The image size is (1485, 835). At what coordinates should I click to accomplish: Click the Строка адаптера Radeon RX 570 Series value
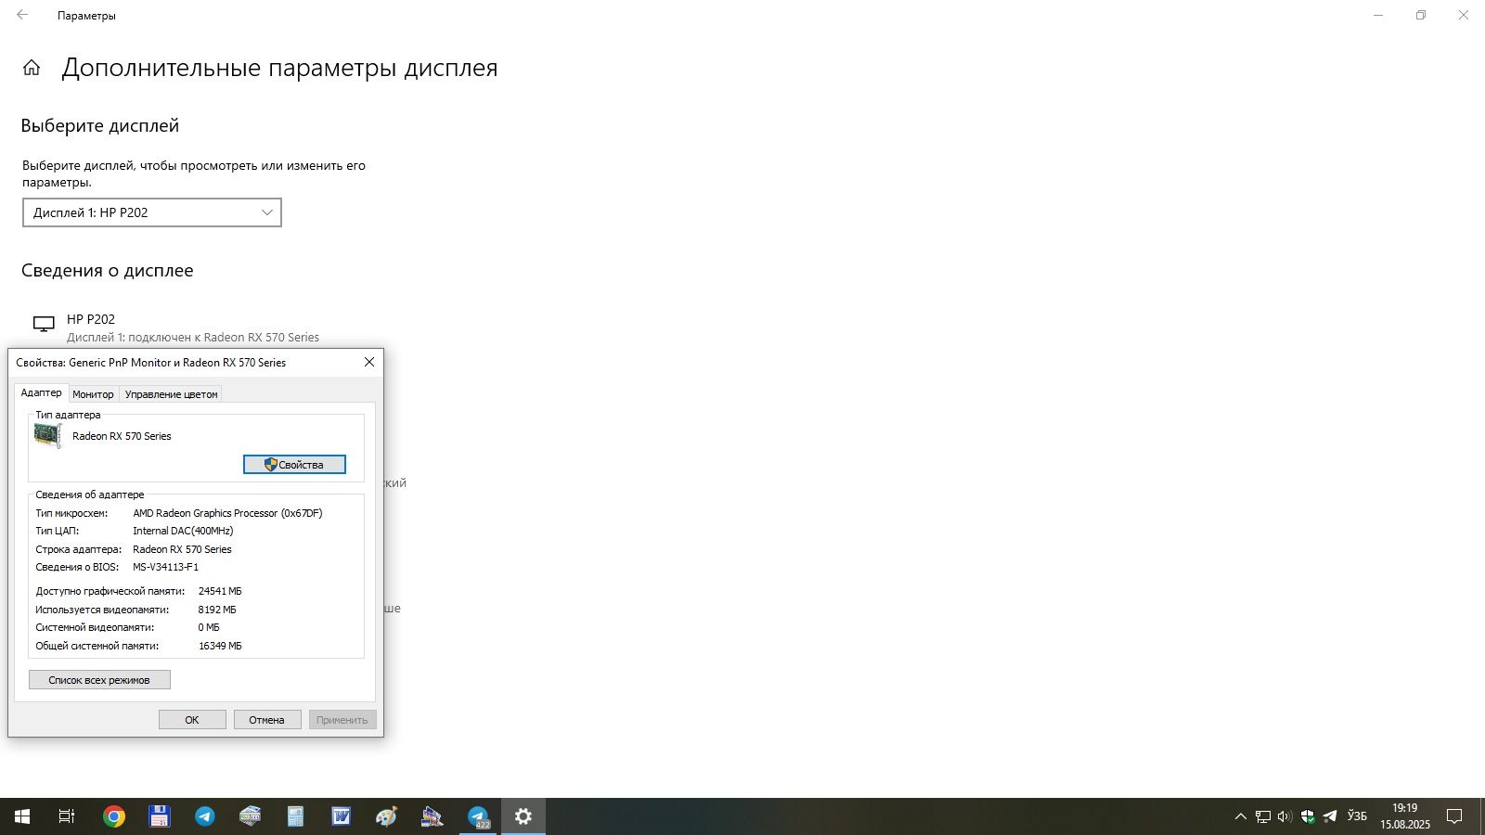[x=182, y=549]
